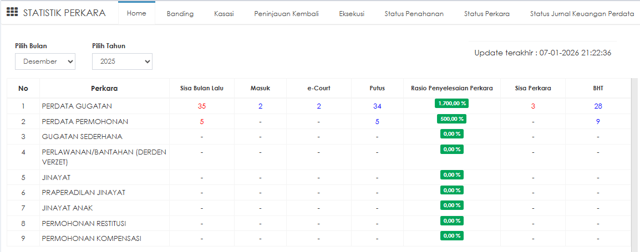640x252 pixels.
Task: Click the 1.700,00 % ratio badge
Action: (x=451, y=103)
